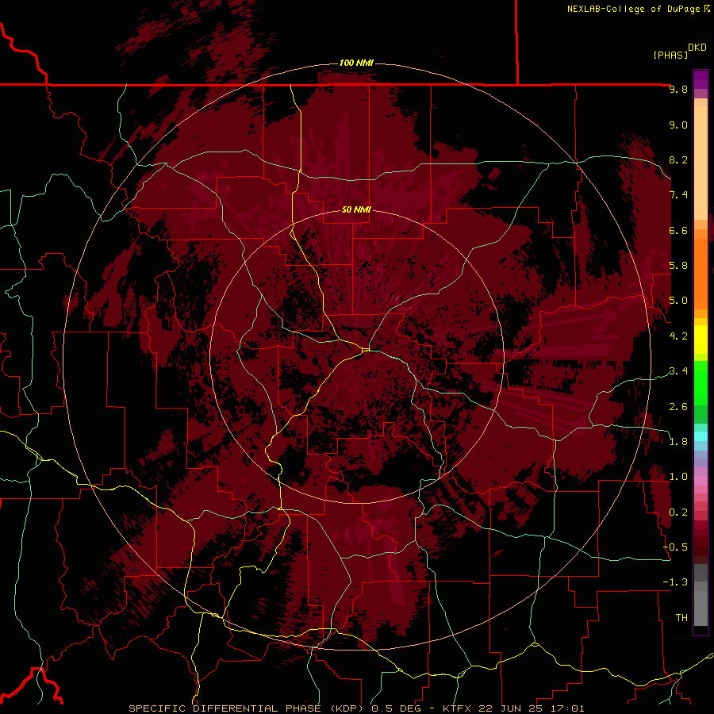Click the [PHAS] label near the legend

670,55
